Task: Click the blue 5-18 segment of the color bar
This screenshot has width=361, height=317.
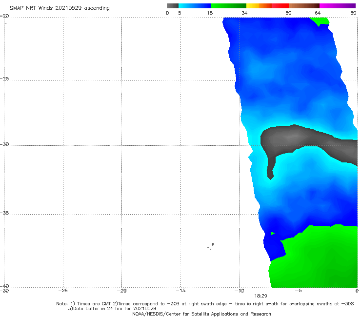Action: click(x=195, y=6)
